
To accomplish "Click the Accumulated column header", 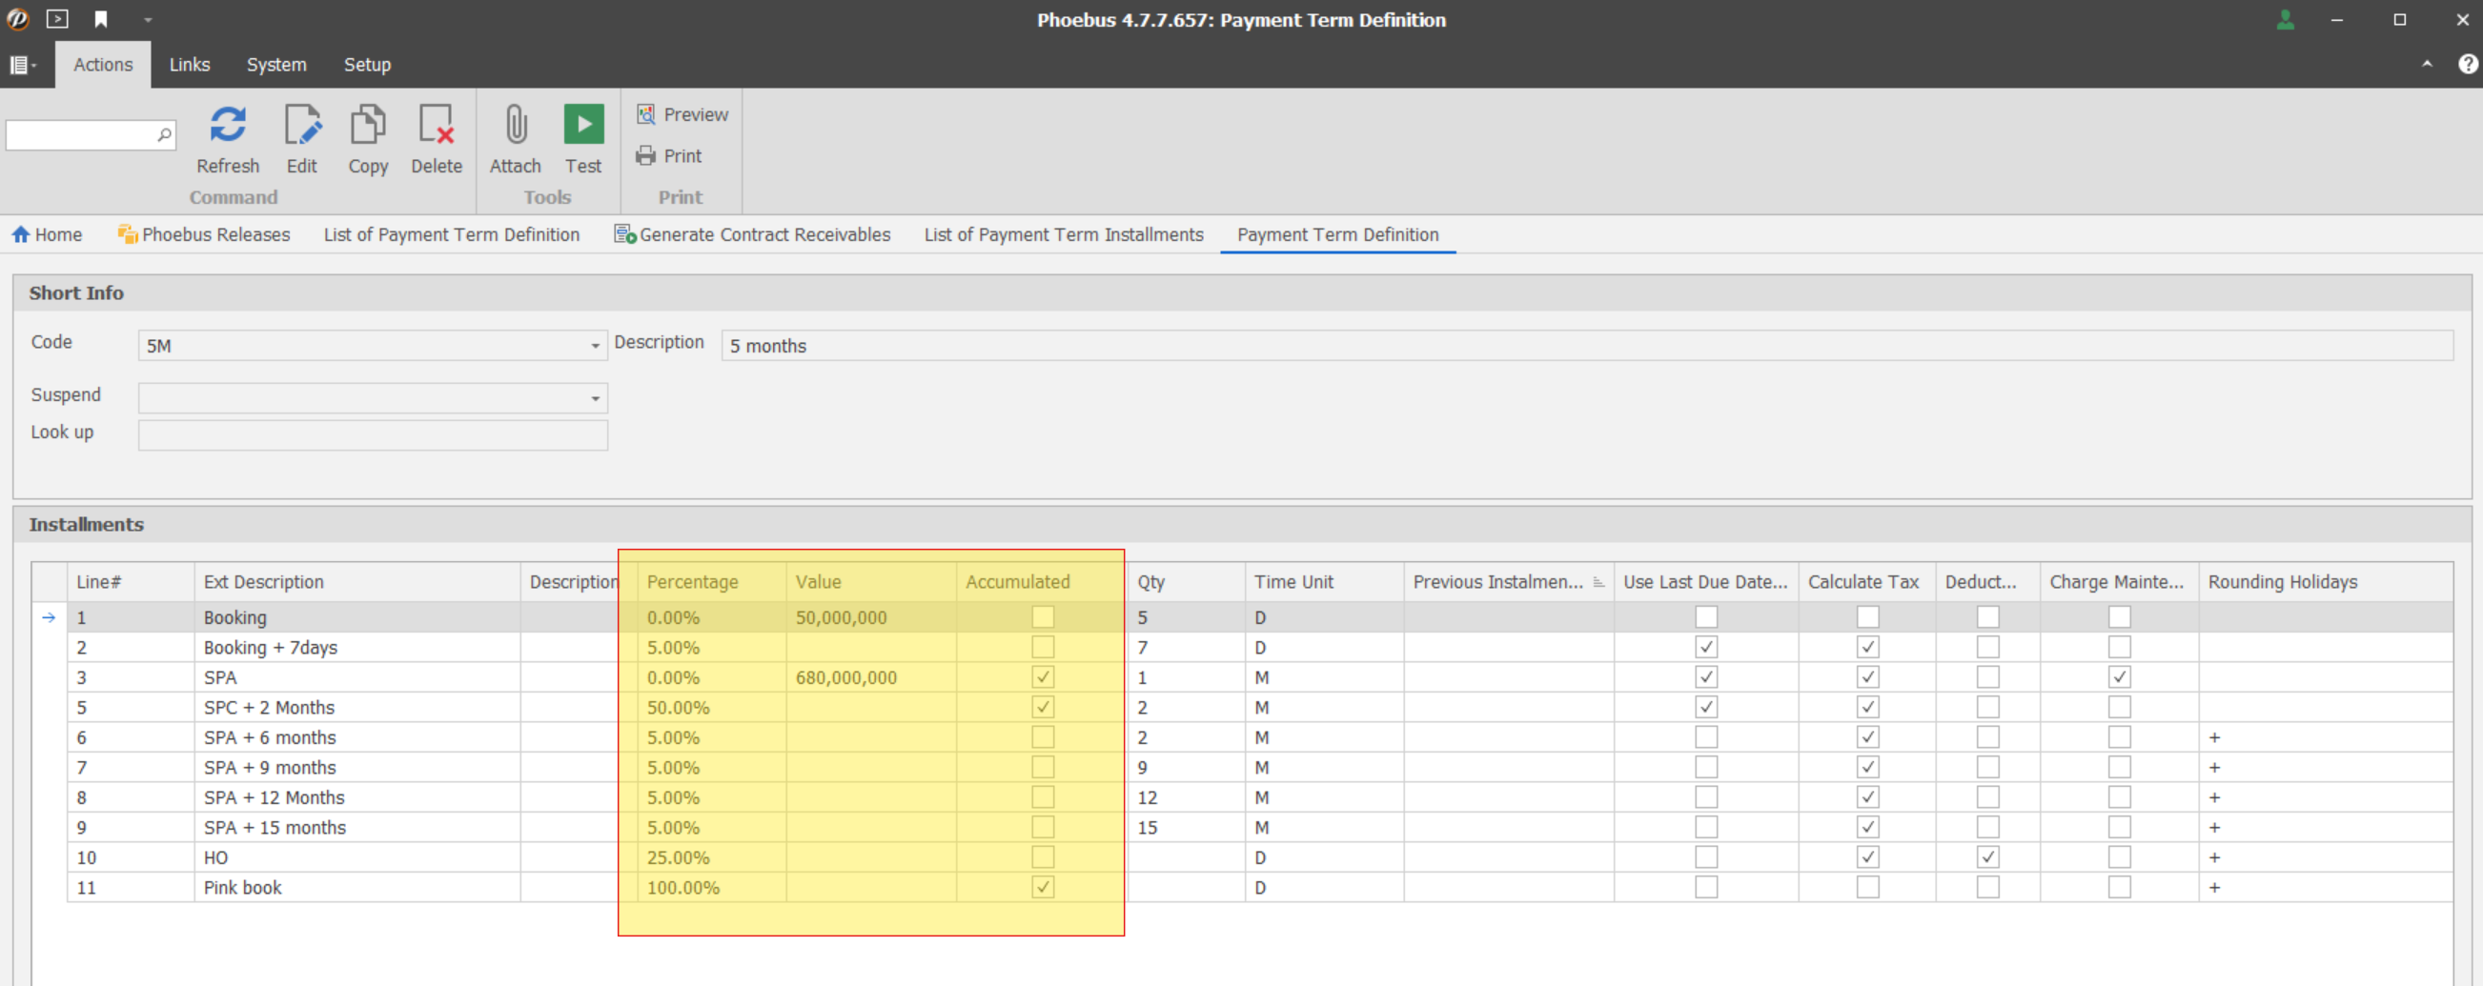I will [x=1042, y=582].
